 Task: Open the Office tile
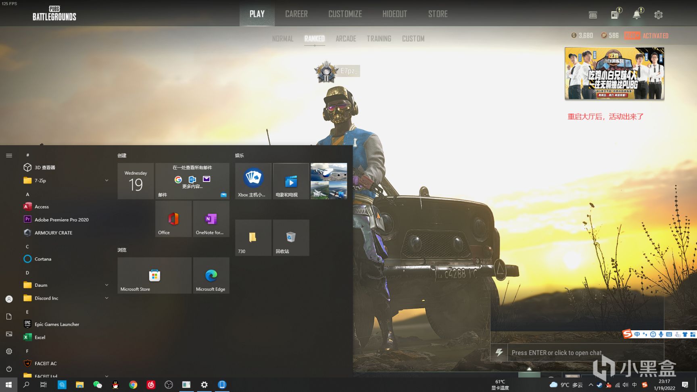coord(173,219)
